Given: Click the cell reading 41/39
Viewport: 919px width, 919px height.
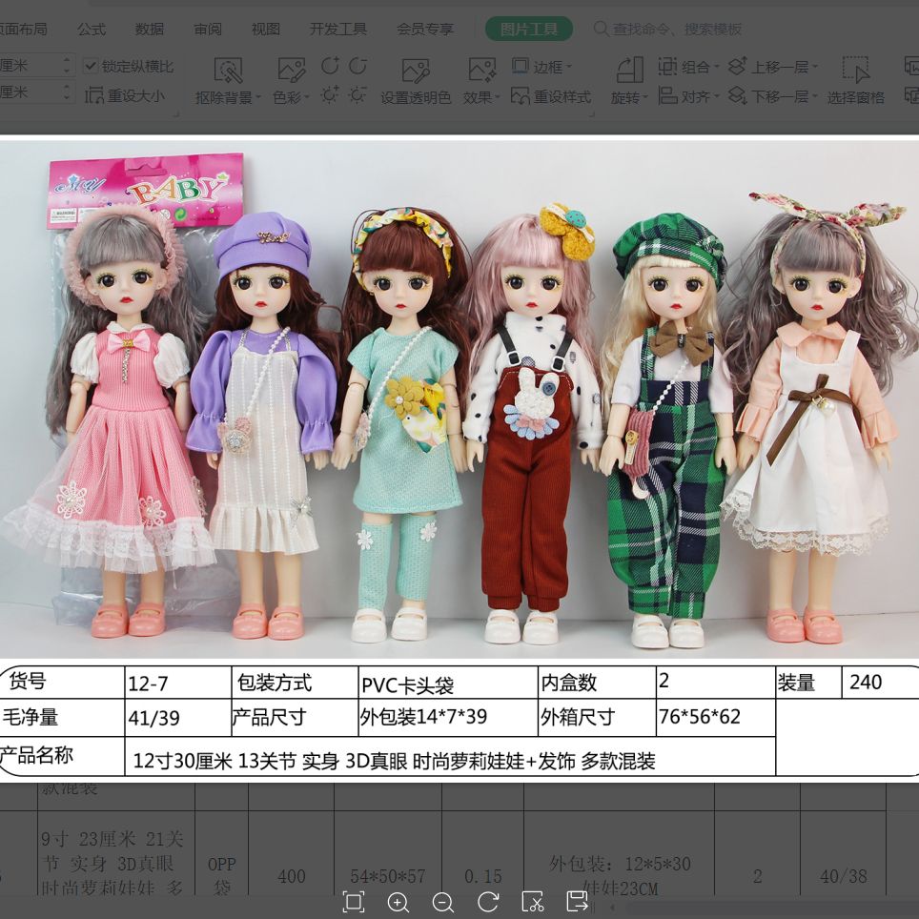Looking at the screenshot, I should pyautogui.click(x=178, y=717).
